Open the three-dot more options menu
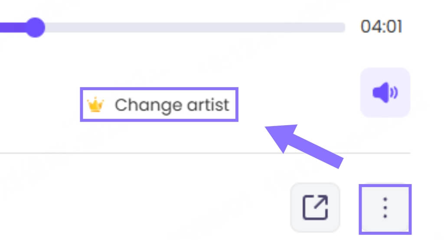This screenshot has height=240, width=444. pyautogui.click(x=385, y=209)
